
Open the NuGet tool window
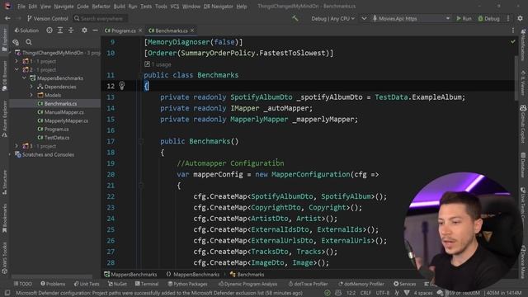click(117, 284)
